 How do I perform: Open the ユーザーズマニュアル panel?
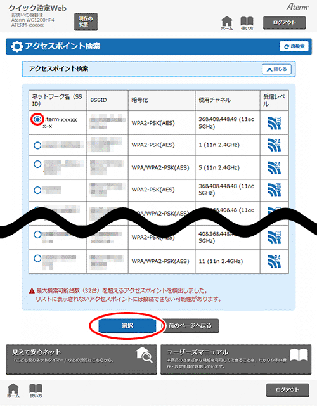point(236,359)
